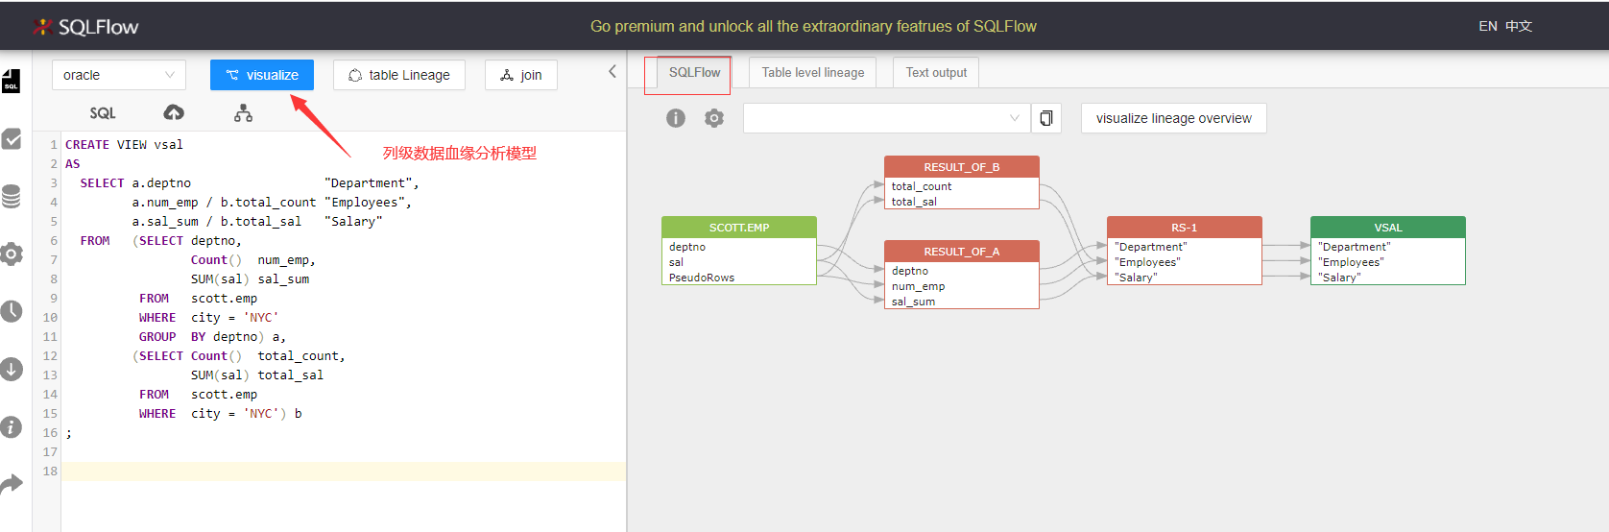Click the download arrow icon in sidebar
The image size is (1609, 532).
pos(11,369)
